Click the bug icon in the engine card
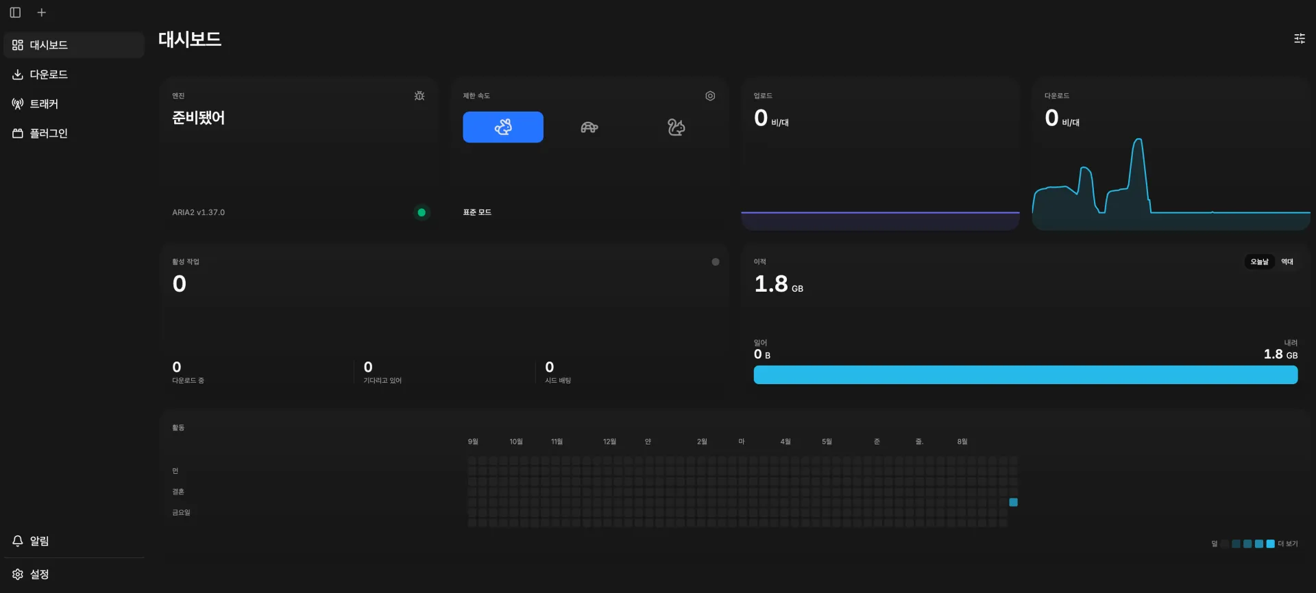 click(x=419, y=96)
